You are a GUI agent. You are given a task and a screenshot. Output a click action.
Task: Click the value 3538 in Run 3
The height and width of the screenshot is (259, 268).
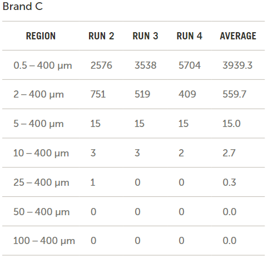[146, 65]
